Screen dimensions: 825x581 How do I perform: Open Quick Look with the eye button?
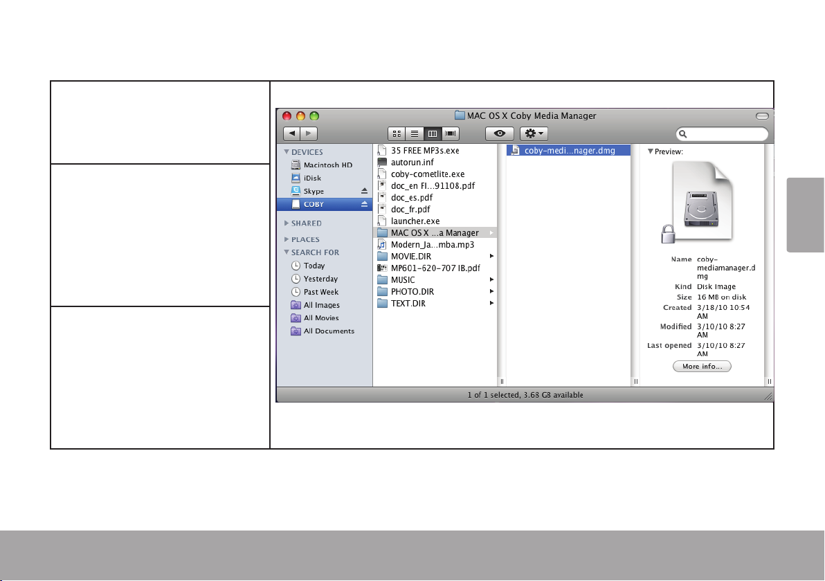coord(499,133)
